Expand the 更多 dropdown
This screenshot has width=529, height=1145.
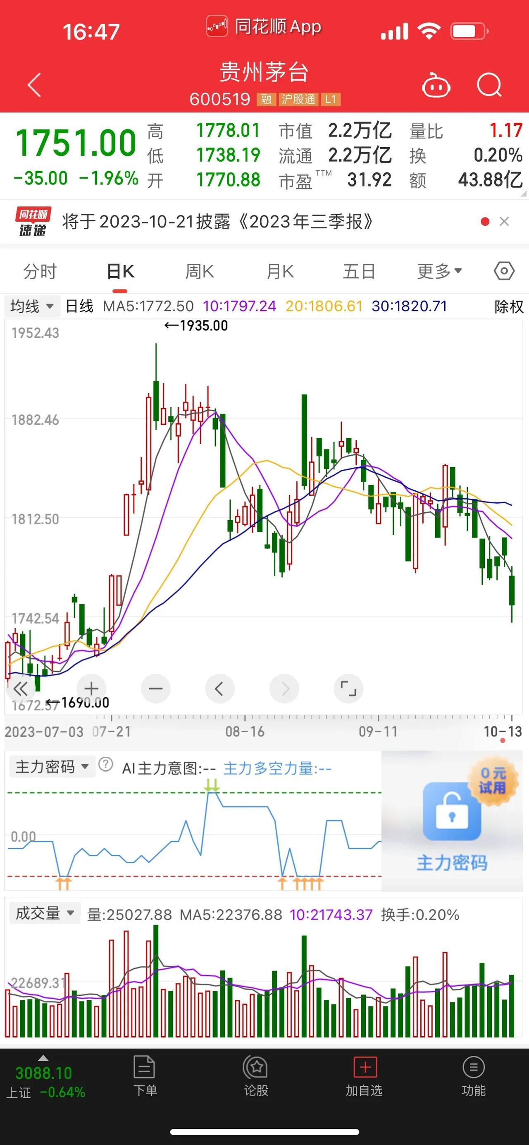439,271
